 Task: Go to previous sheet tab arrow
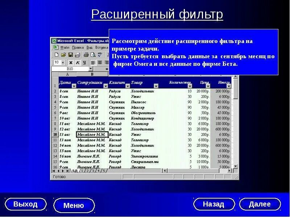[58, 171]
